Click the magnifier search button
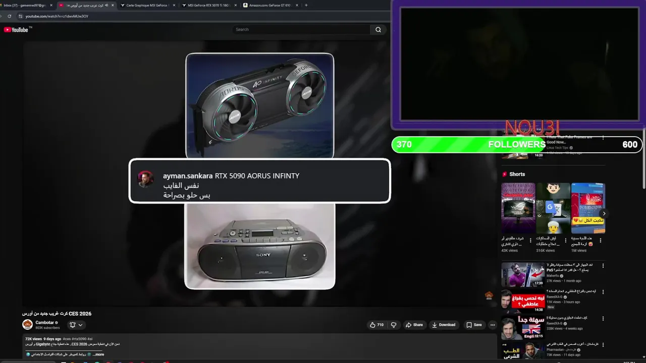This screenshot has width=646, height=363. [x=378, y=30]
